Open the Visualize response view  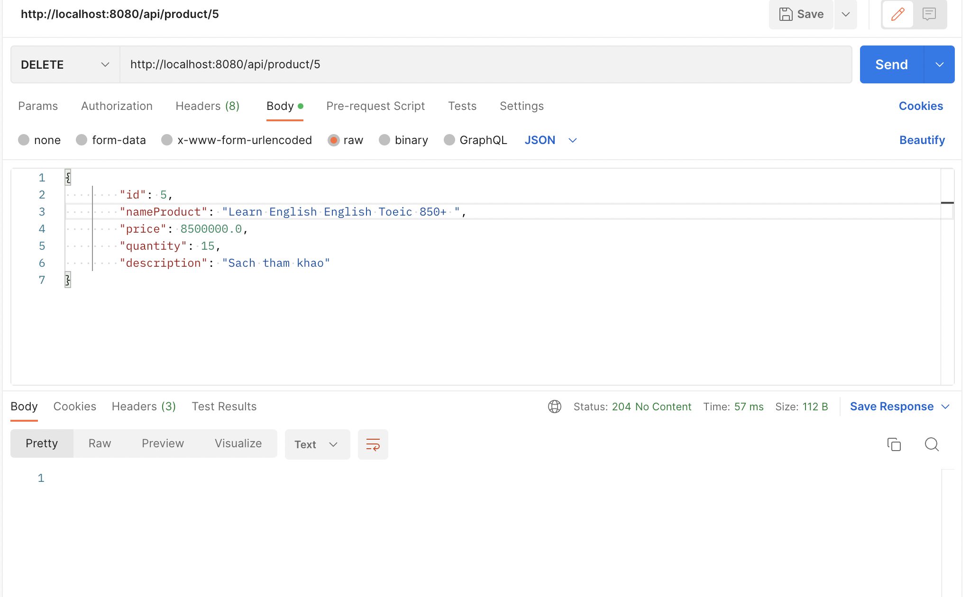[238, 443]
